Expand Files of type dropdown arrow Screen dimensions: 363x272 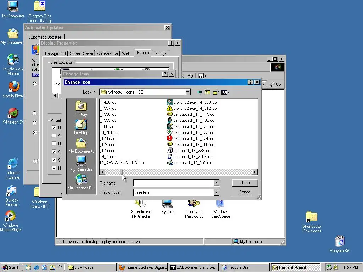coord(216,192)
